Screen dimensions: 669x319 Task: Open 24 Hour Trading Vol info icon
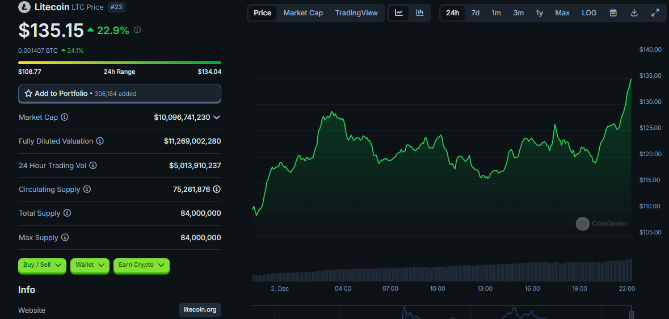click(x=93, y=165)
